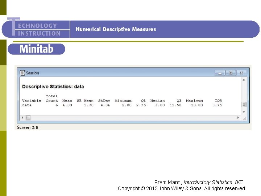This screenshot has height=196, width=261.
Task: Click the vertical scrollbar thumb
Action: (x=244, y=105)
